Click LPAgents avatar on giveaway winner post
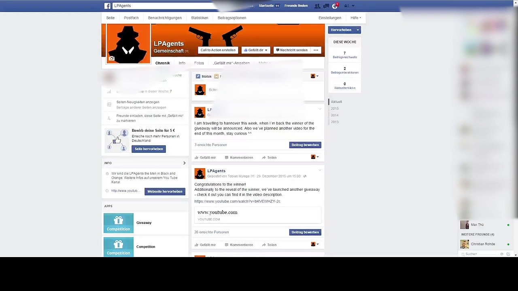 pyautogui.click(x=200, y=173)
